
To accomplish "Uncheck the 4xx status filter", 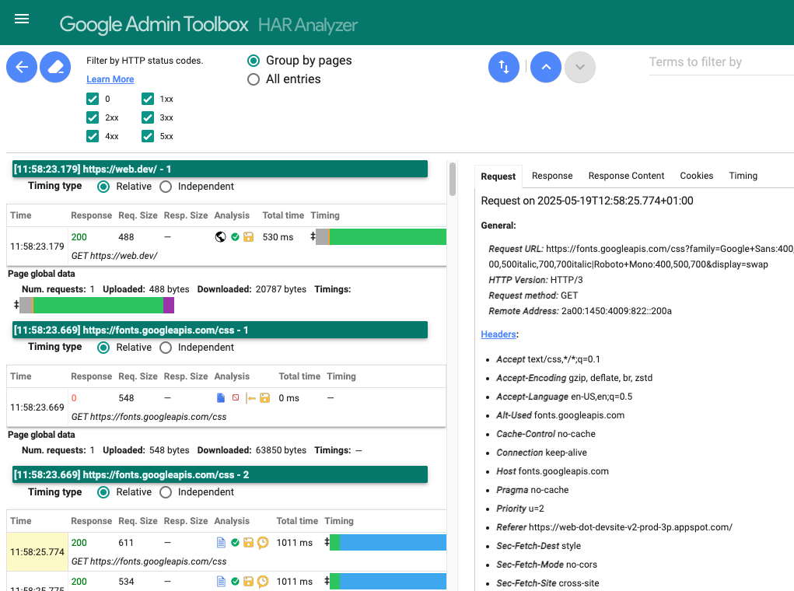I will [93, 136].
